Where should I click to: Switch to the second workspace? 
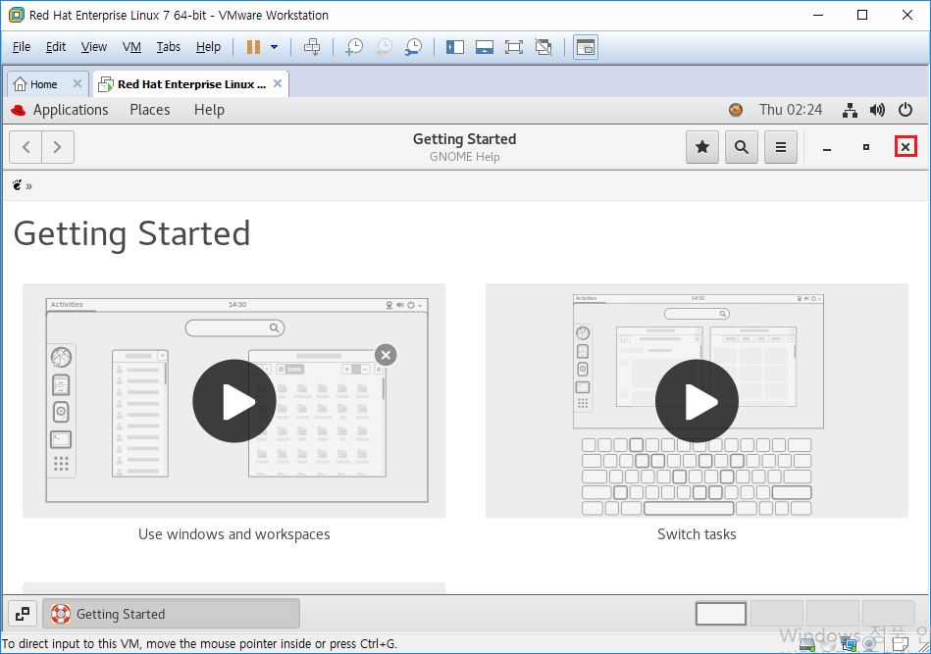click(x=777, y=614)
